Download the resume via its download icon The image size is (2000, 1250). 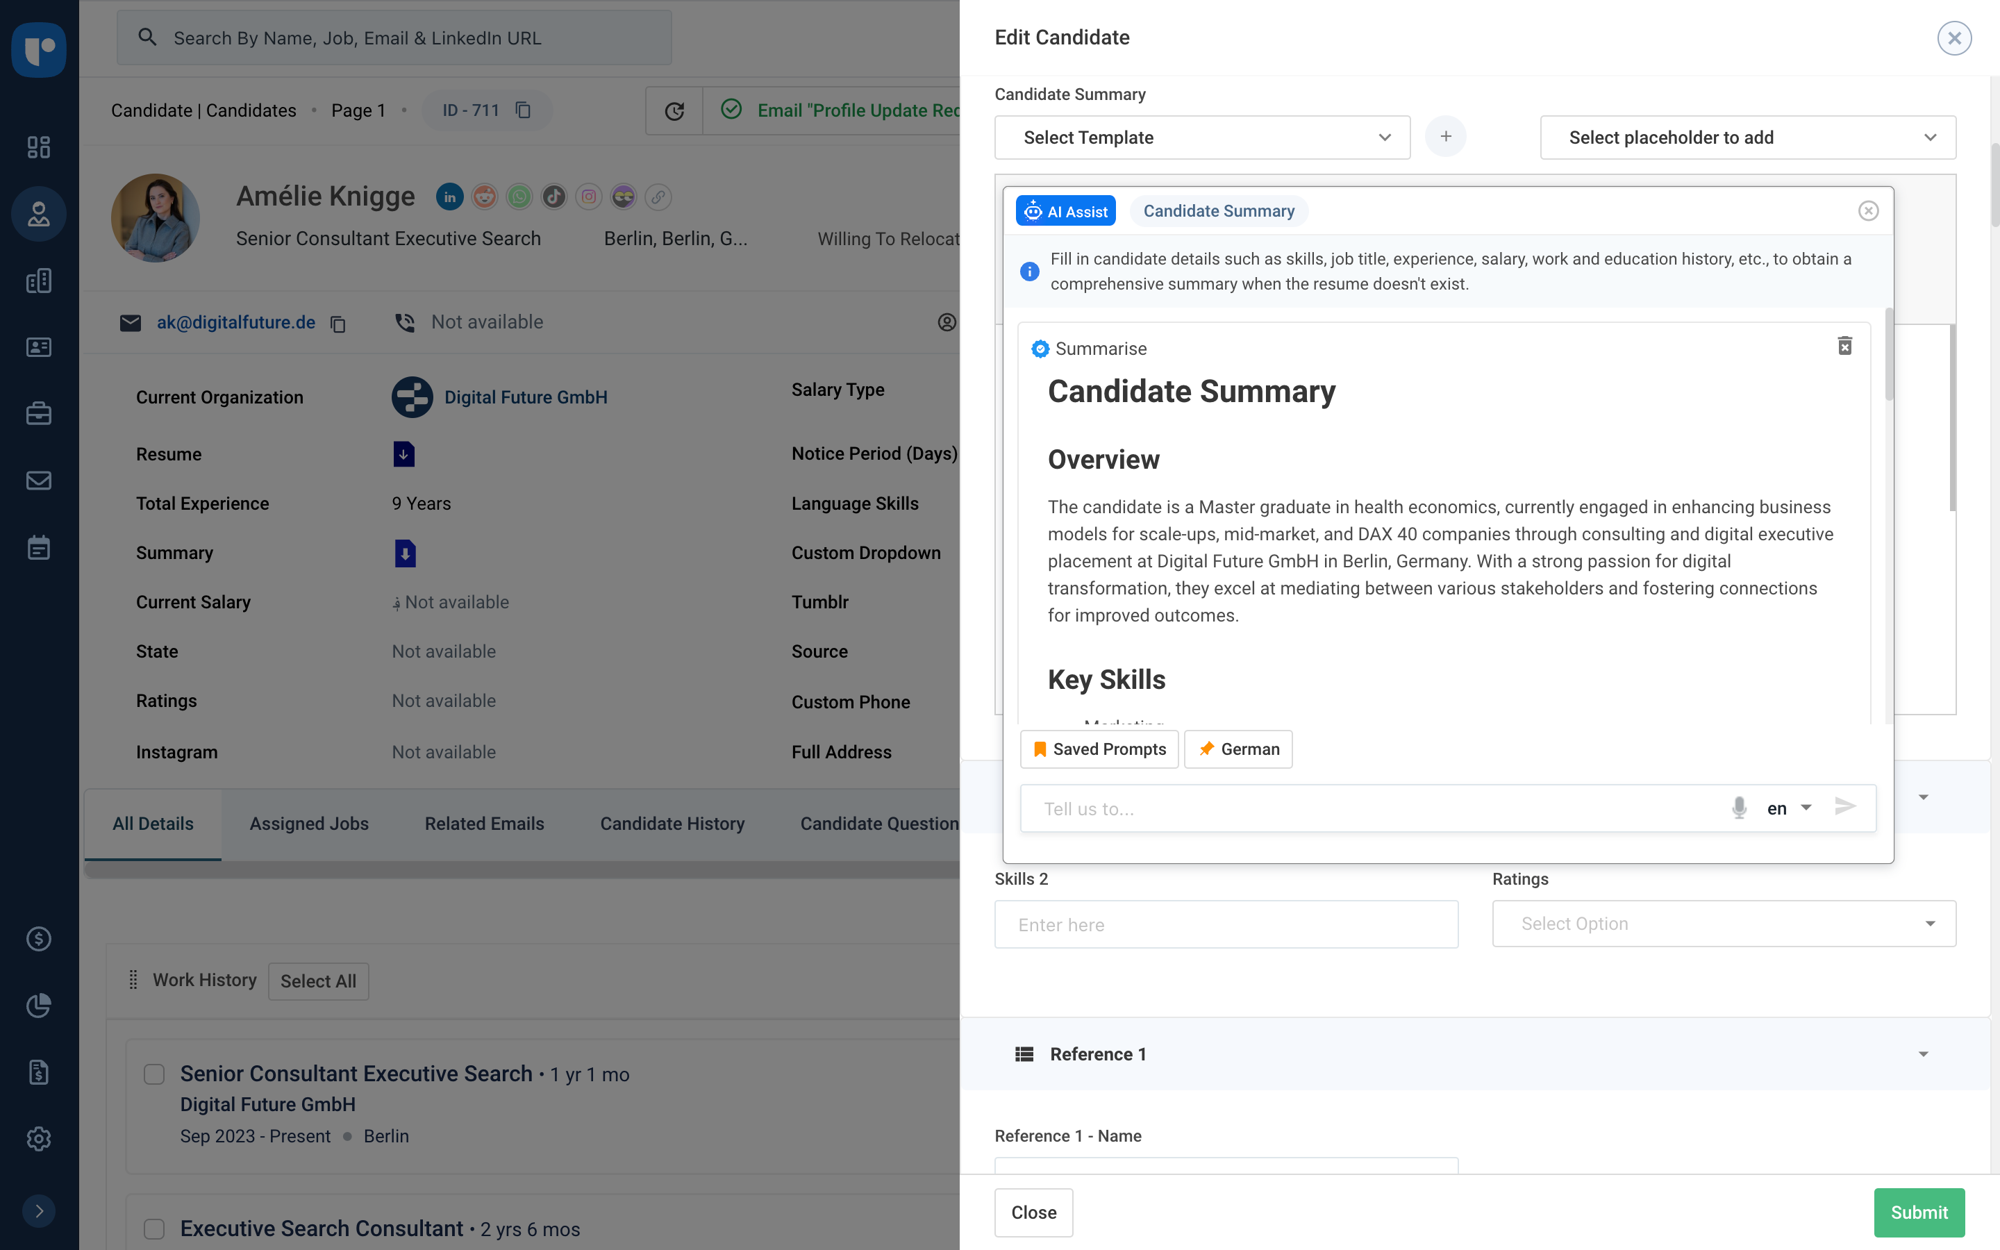403,453
